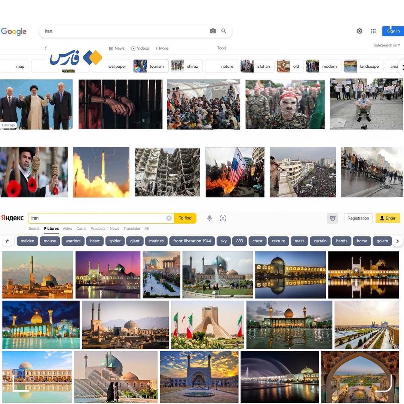Select the warriors tag chip in Yandex
This screenshot has width=404, height=404.
73,241
